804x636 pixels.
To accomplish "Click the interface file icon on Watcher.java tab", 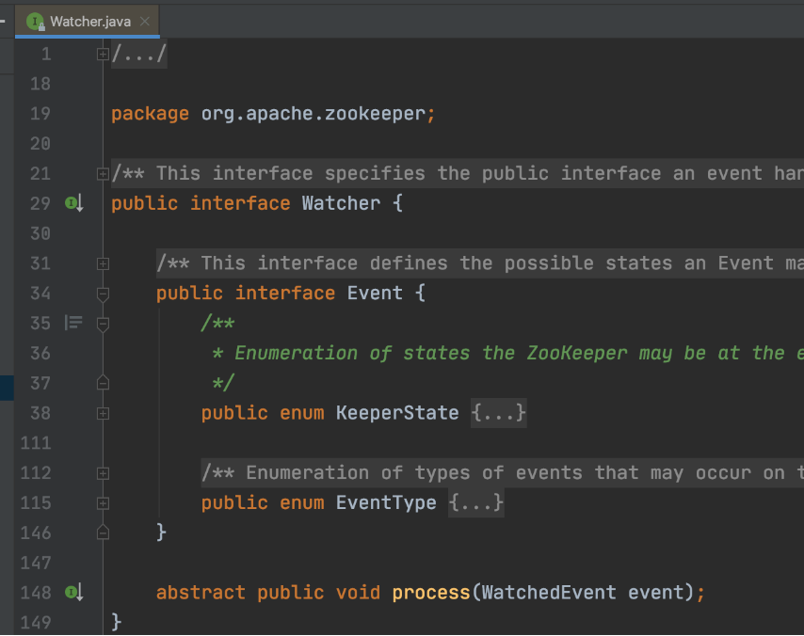I will tap(35, 21).
